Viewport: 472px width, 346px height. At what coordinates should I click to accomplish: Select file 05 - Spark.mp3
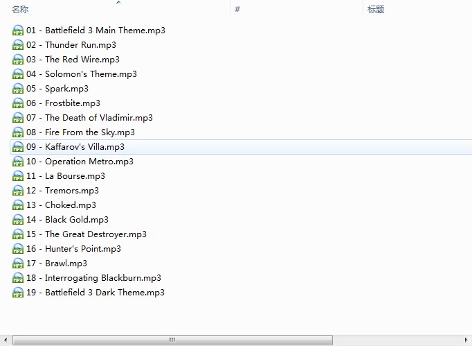[57, 89]
